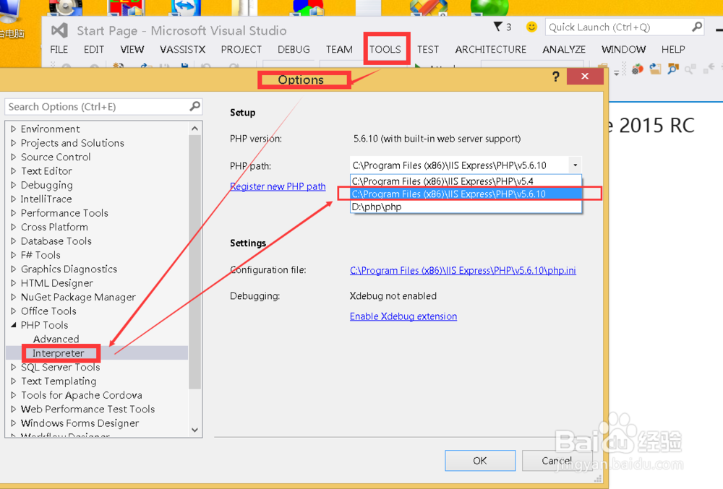Select F# Tools in options tree

[40, 255]
